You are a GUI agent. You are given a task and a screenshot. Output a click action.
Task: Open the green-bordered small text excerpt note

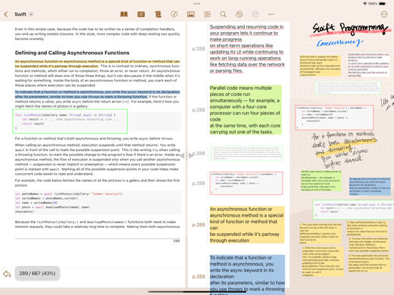tap(246, 153)
